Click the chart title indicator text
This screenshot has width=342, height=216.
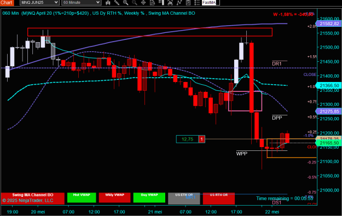point(99,13)
